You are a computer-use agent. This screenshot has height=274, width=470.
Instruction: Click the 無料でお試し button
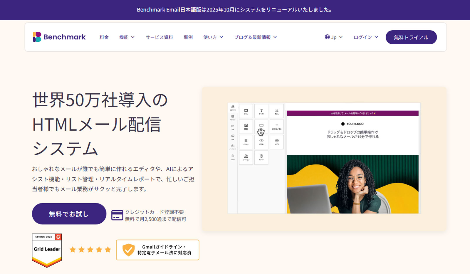click(69, 214)
